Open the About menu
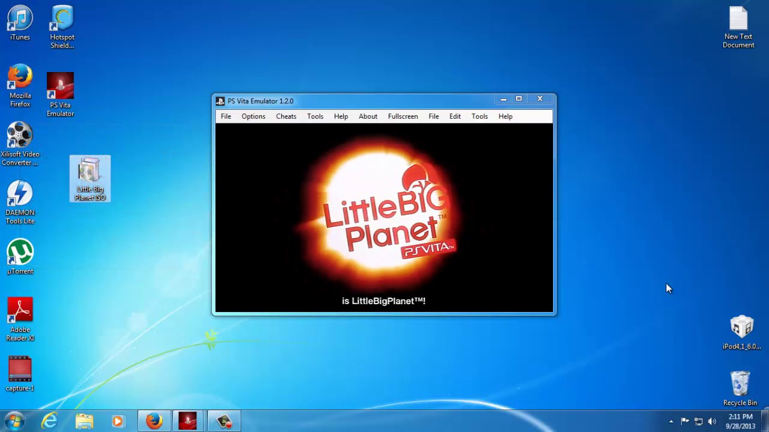 (368, 116)
